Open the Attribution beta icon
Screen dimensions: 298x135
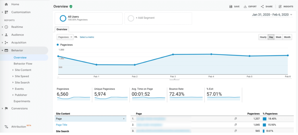[6, 127]
